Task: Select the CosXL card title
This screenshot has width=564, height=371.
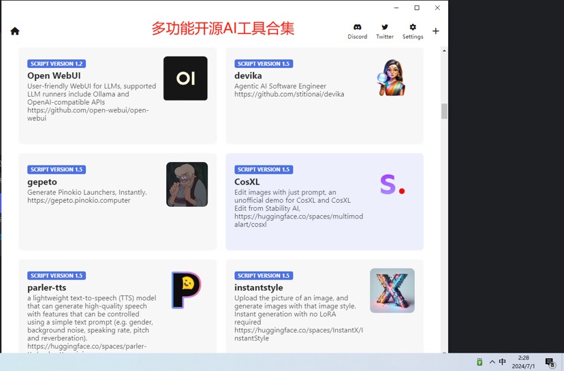Action: 247,182
